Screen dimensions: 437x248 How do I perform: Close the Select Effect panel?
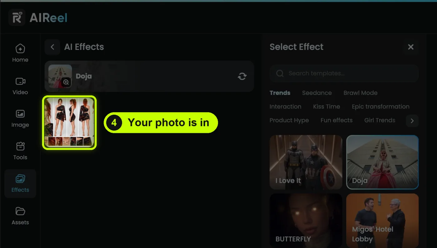[x=411, y=47]
